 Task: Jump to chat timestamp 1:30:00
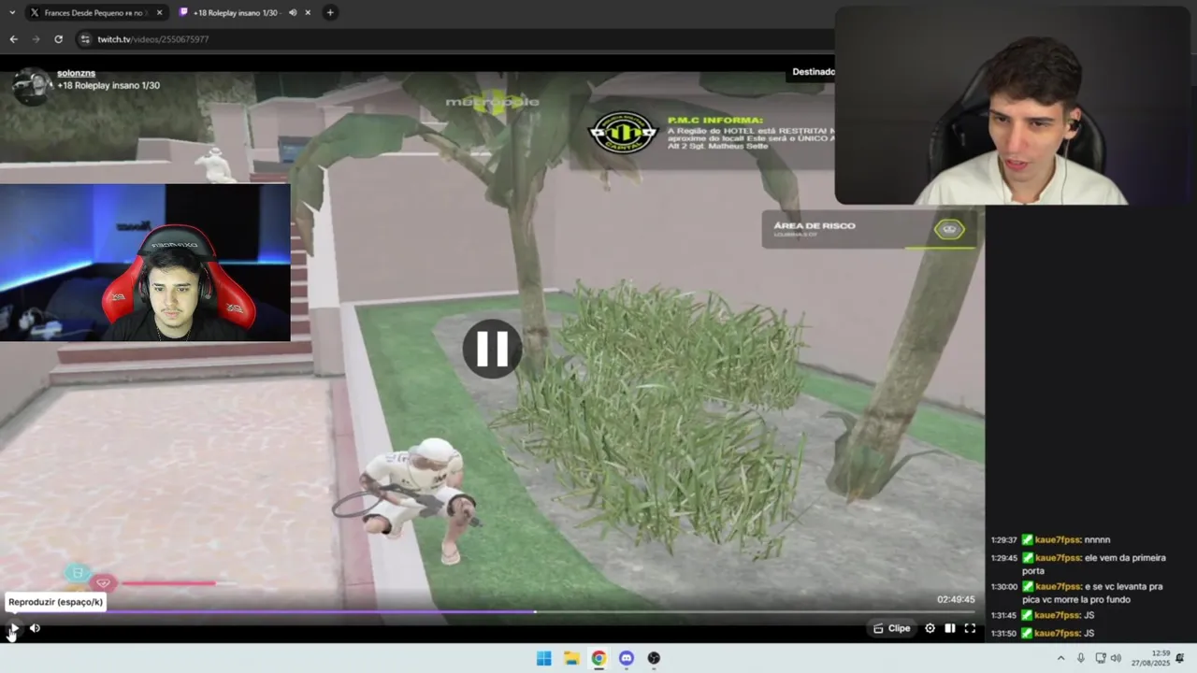pos(1003,586)
